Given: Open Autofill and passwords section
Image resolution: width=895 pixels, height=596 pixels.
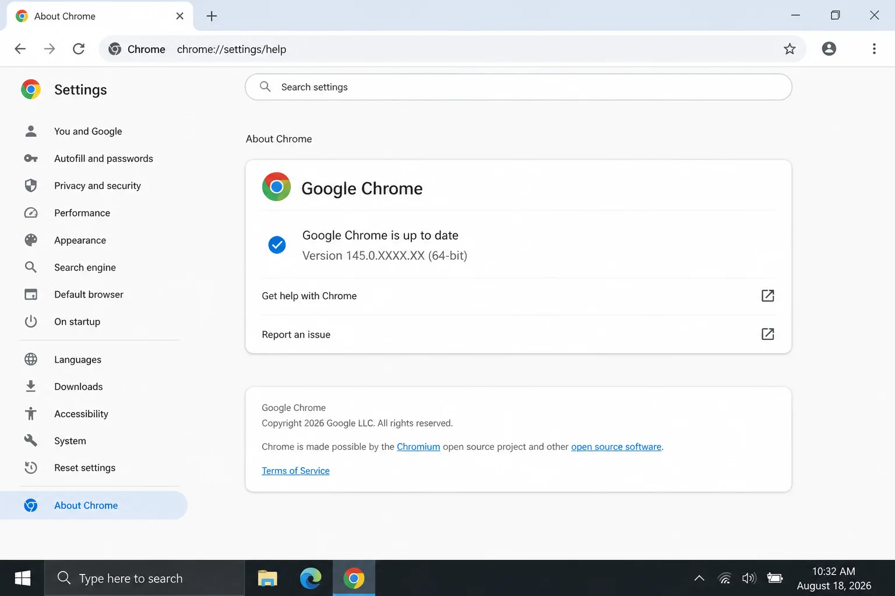Looking at the screenshot, I should [x=104, y=159].
